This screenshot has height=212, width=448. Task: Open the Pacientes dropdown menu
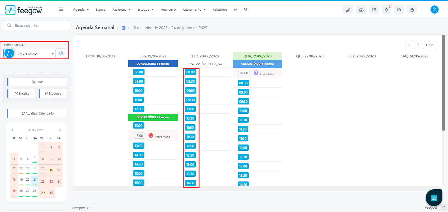click(x=122, y=10)
